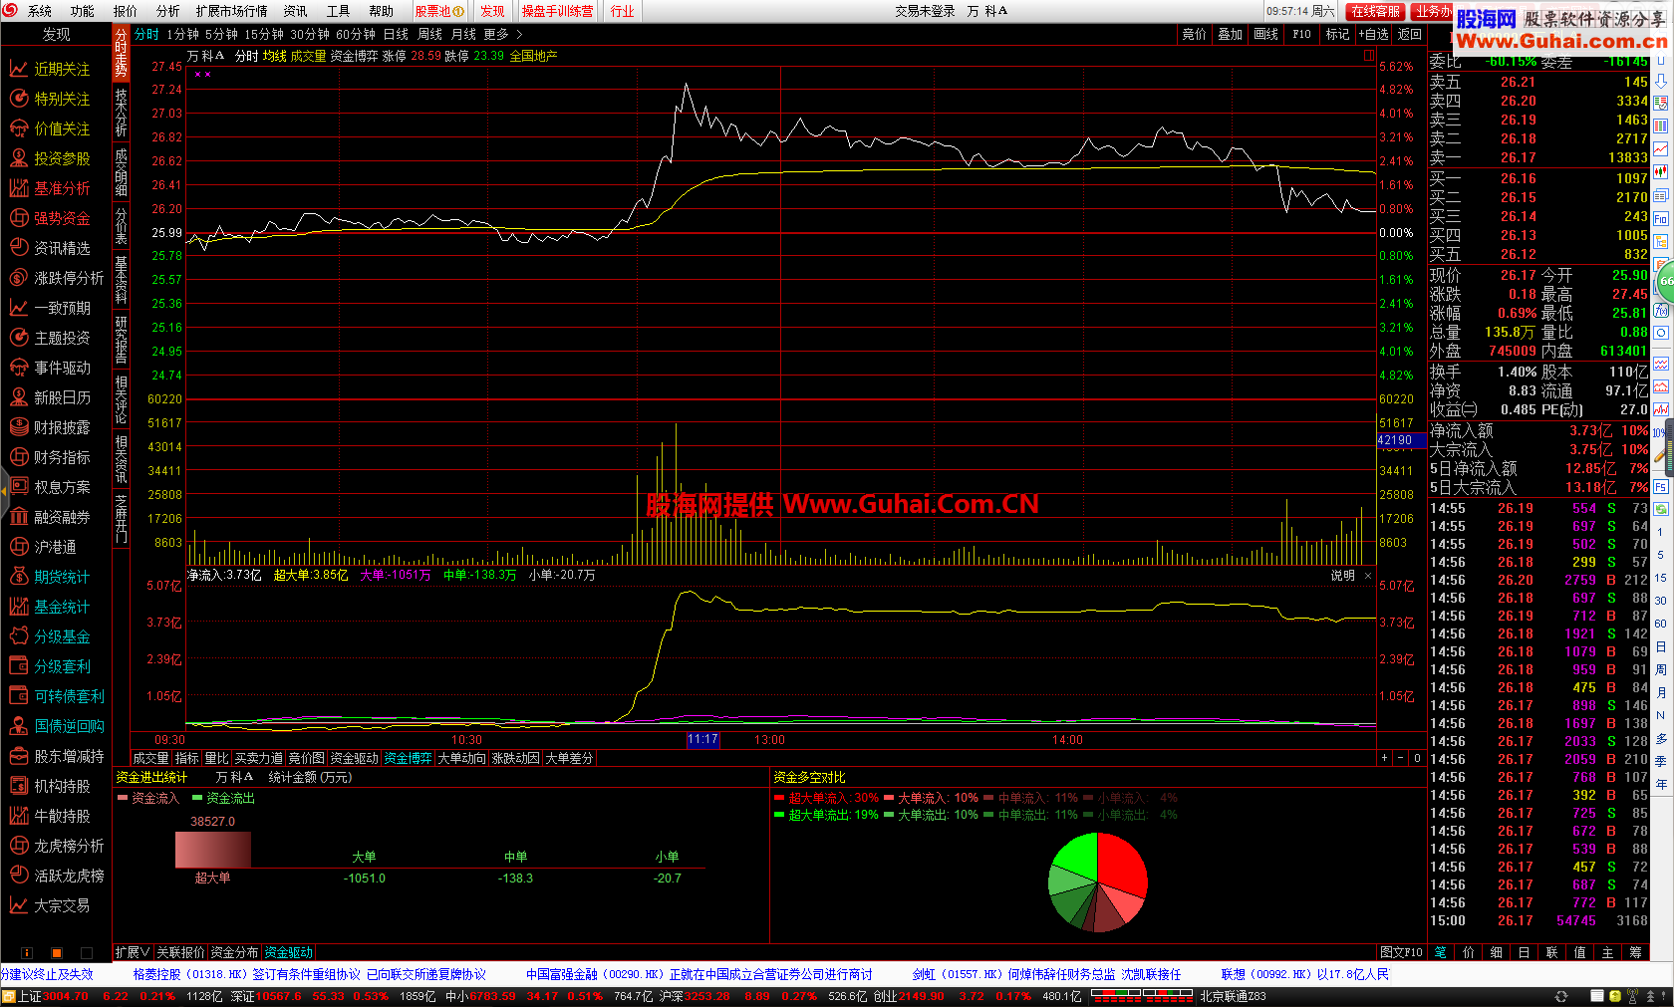This screenshot has height=1007, width=1674.
Task: Click the F10 icon in right toolbar
Action: (x=1661, y=218)
